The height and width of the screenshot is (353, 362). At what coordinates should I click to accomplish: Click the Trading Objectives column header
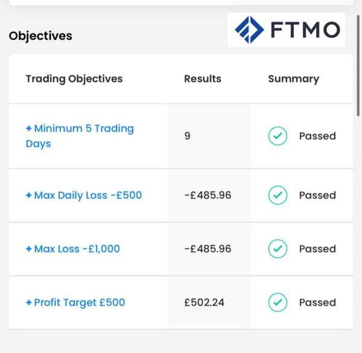click(x=74, y=78)
